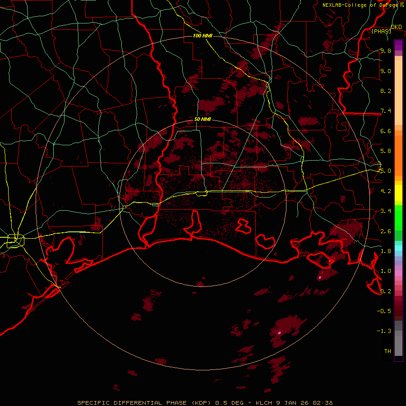The height and width of the screenshot is (406, 406).
Task: Pick the peach swatch on the color bar
Action: 398,93
